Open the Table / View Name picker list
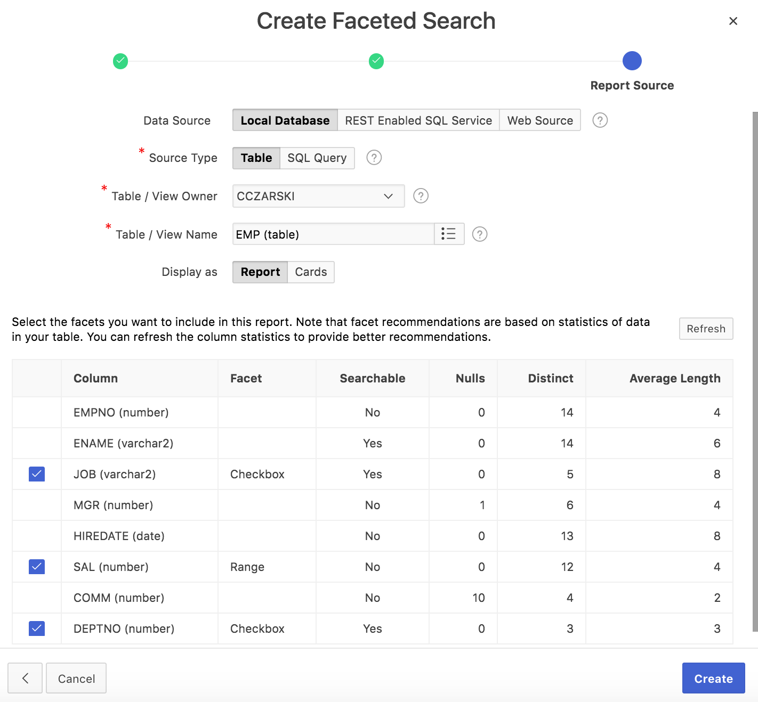The width and height of the screenshot is (758, 702). [449, 234]
